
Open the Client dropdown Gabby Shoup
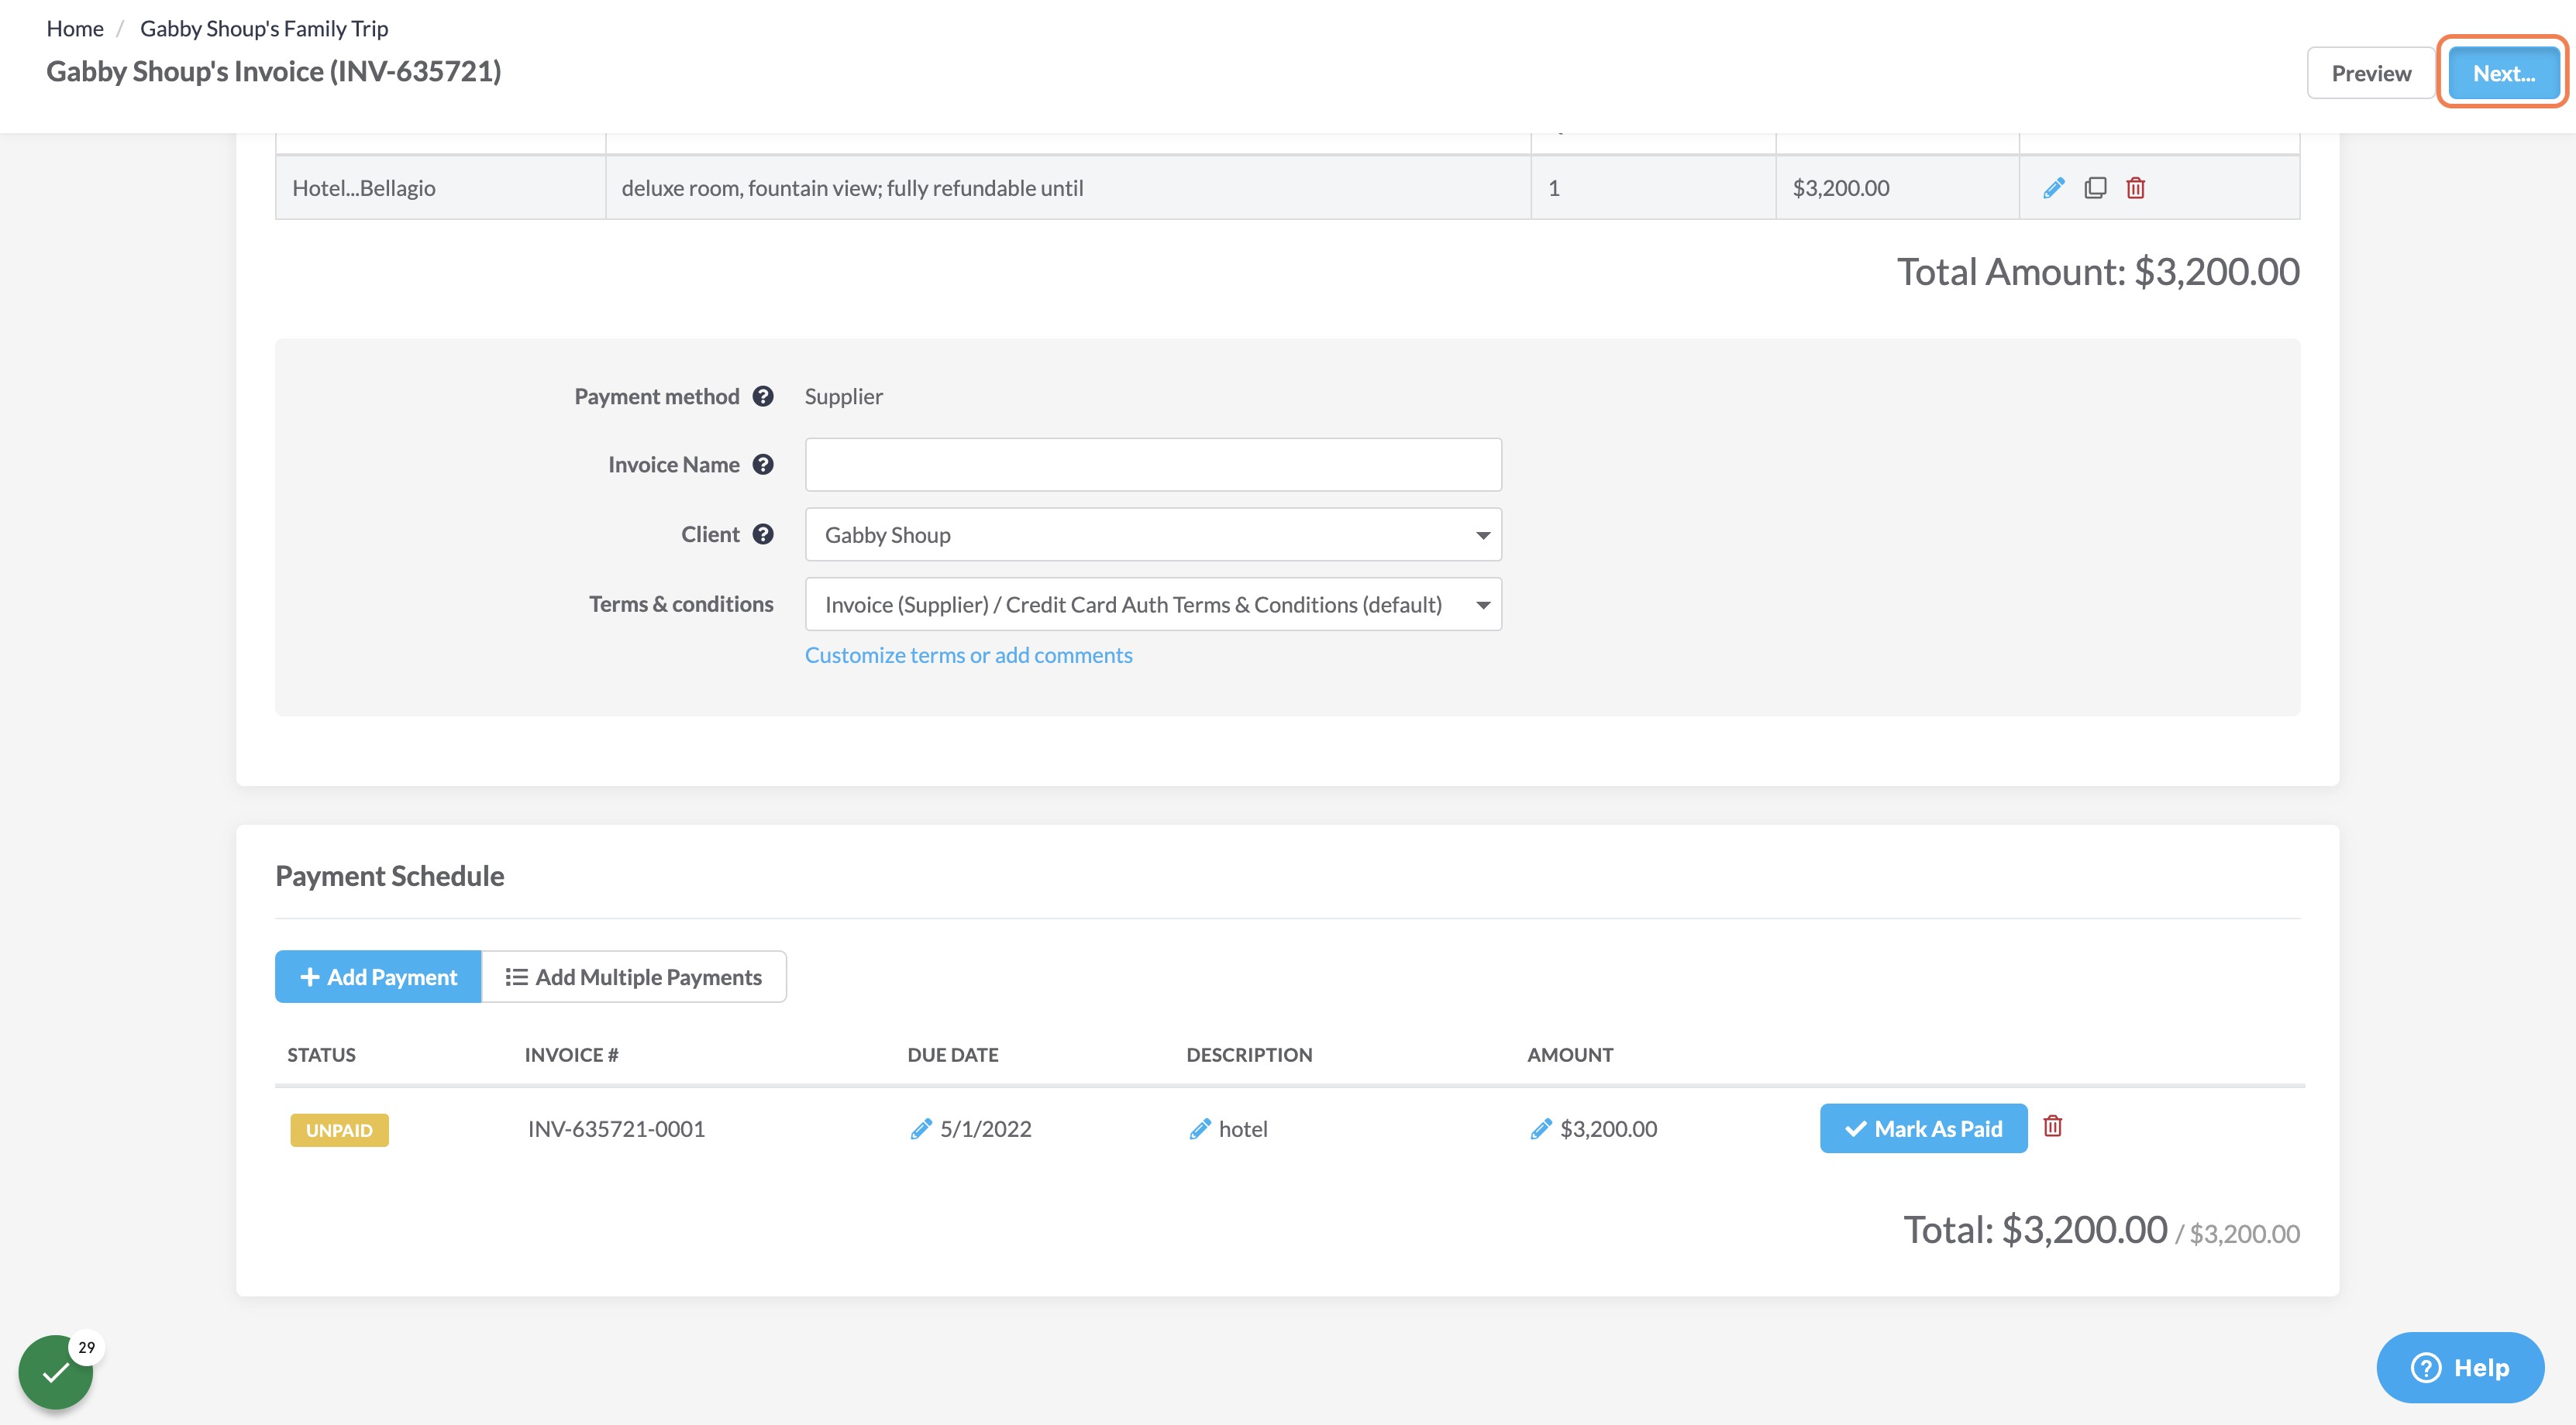(1153, 534)
